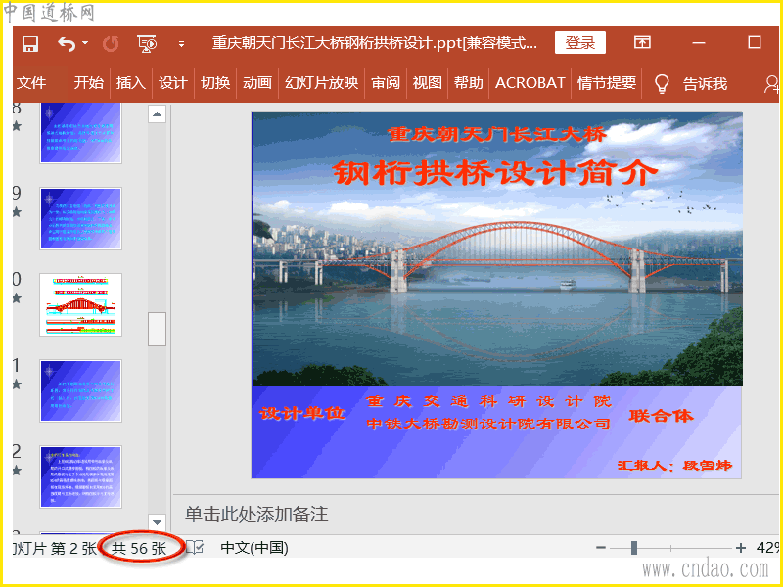
Task: Click the thumbnail pane scroll down arrow
Action: [x=157, y=522]
